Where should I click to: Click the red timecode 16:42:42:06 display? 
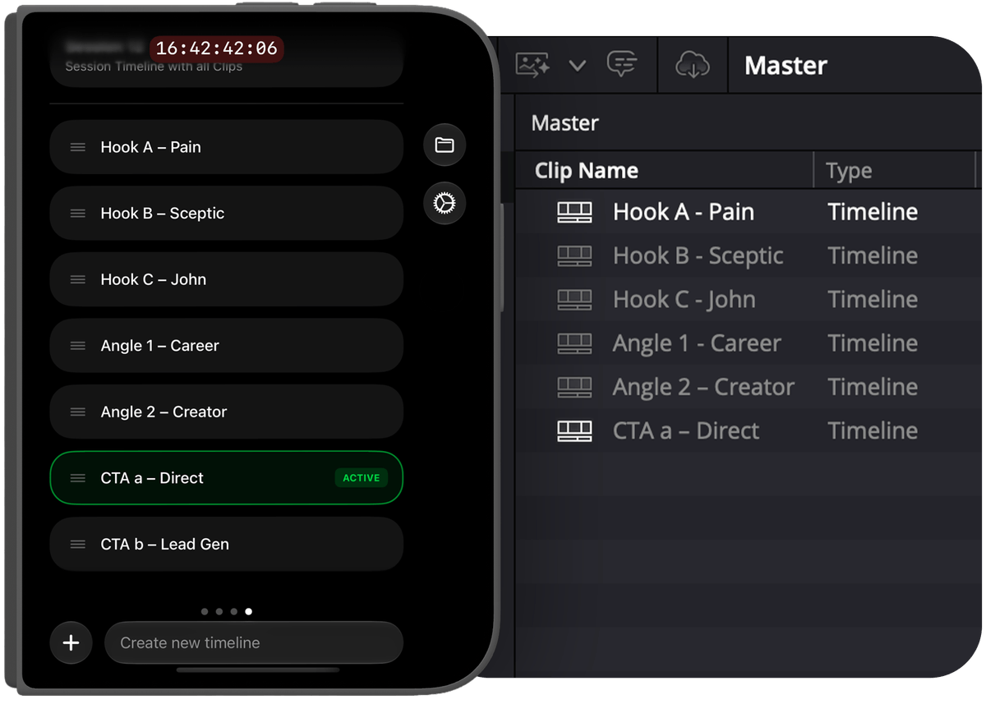217,48
